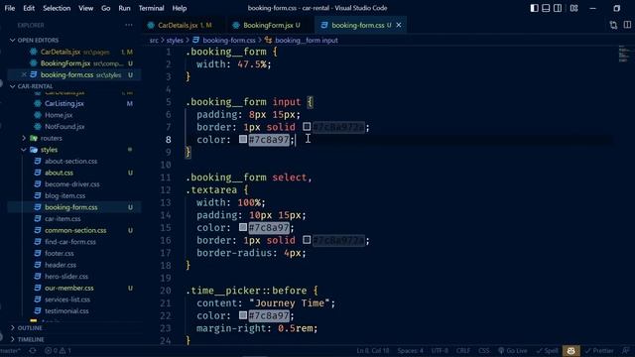Click the 'styles' breadcrumb segment
The image size is (635, 357).
point(175,40)
